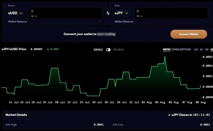
Task: Choose the 1M chart range
Action: coord(211,49)
